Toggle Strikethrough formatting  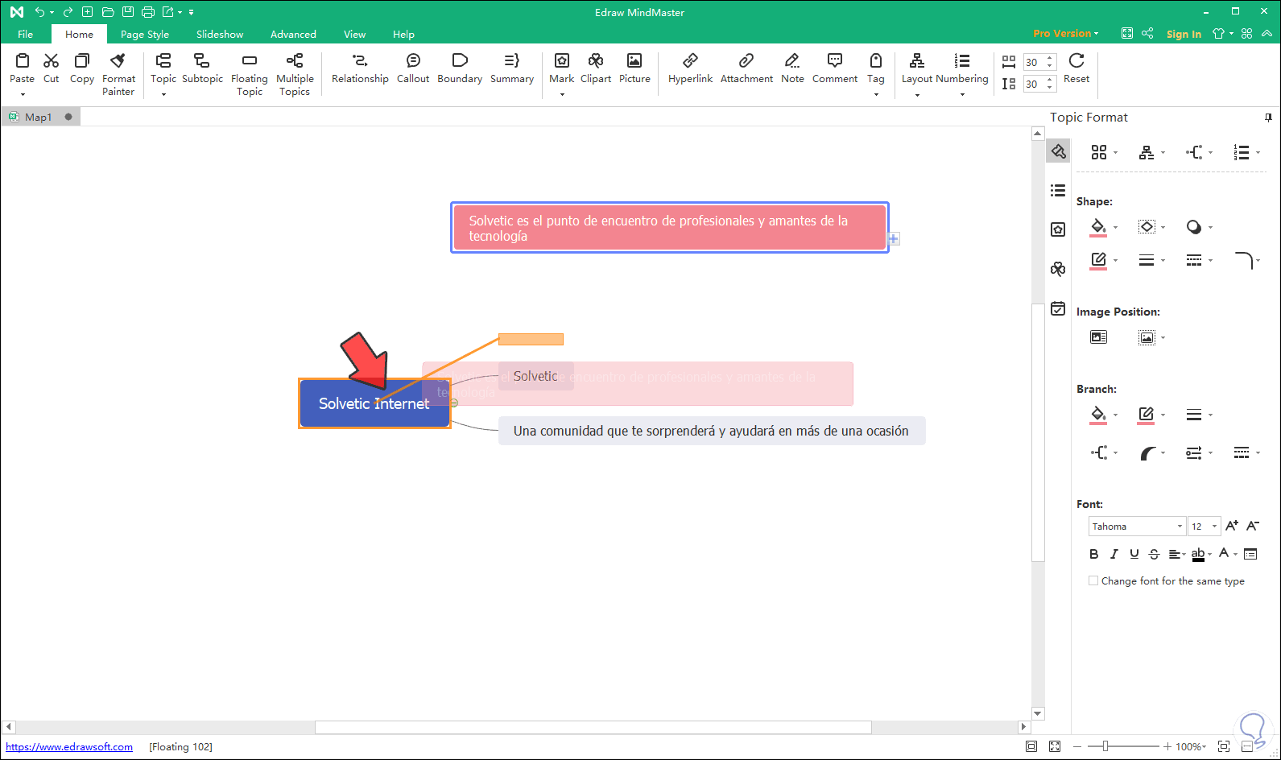tap(1154, 554)
